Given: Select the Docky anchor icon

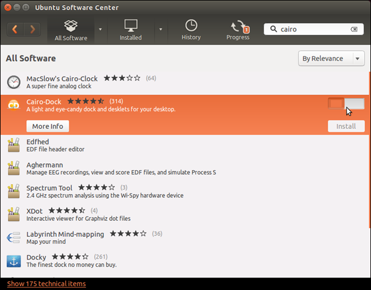Looking at the screenshot, I should click(x=14, y=261).
